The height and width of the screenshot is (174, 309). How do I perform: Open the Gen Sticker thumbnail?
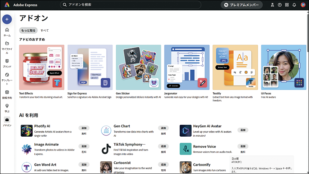coord(138,67)
